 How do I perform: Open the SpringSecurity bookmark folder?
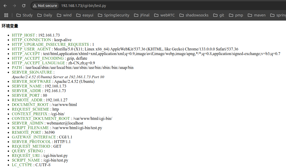click(x=114, y=15)
